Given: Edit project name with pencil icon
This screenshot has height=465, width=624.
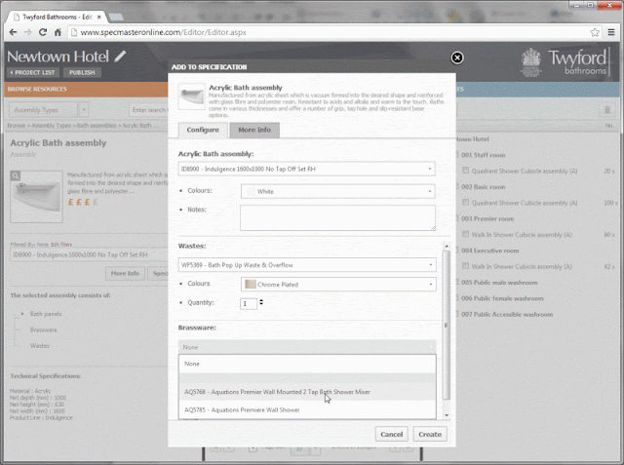Looking at the screenshot, I should pos(120,57).
